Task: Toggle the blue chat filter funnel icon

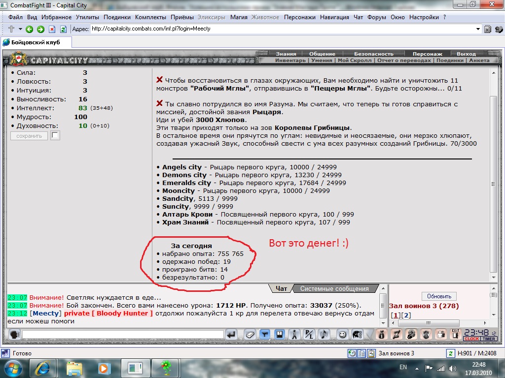Action: (265, 335)
